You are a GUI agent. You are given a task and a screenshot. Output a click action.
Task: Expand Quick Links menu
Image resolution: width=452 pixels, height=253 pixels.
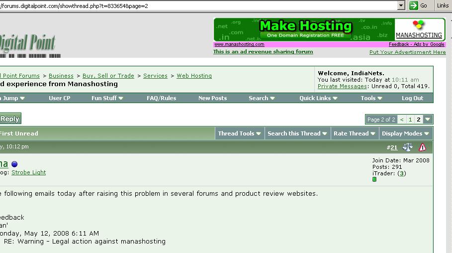(318, 98)
